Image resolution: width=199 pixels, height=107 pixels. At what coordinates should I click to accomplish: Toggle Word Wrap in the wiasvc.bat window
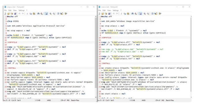[140, 13]
